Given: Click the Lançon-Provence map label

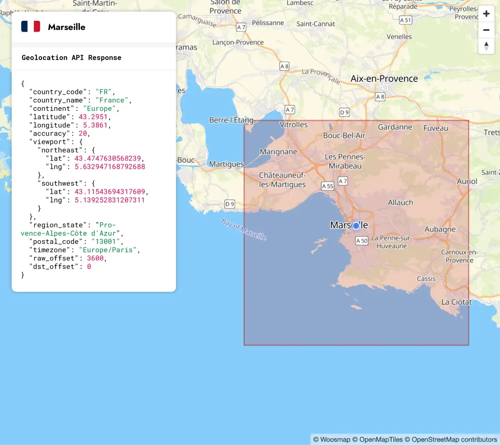Looking at the screenshot, I should [x=238, y=43].
